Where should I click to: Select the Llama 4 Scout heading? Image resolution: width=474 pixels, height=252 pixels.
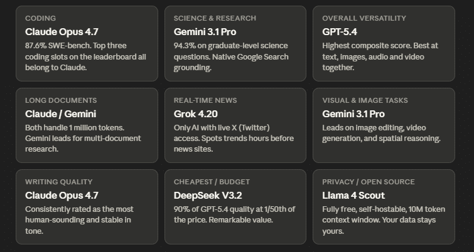click(352, 195)
